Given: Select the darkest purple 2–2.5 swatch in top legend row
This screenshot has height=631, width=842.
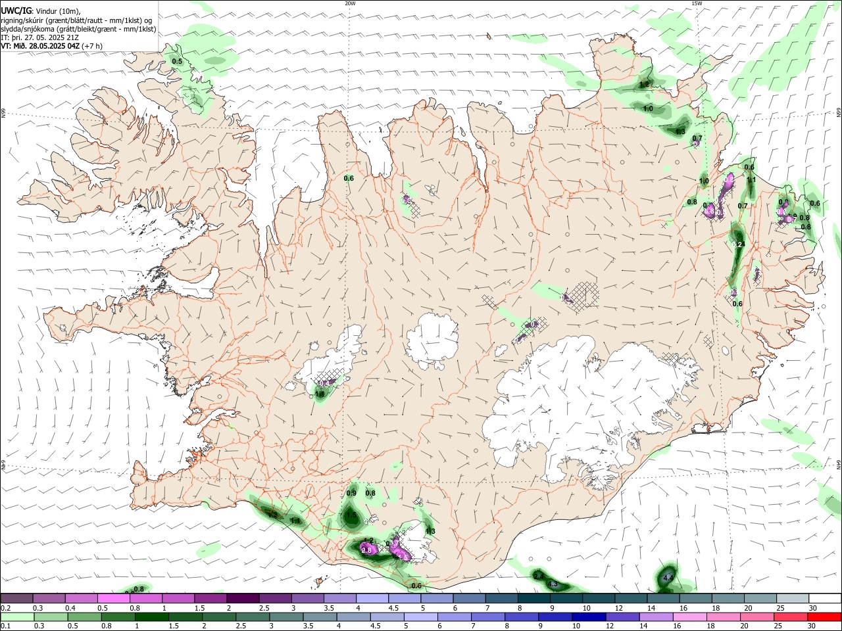Looking at the screenshot, I should (x=243, y=598).
